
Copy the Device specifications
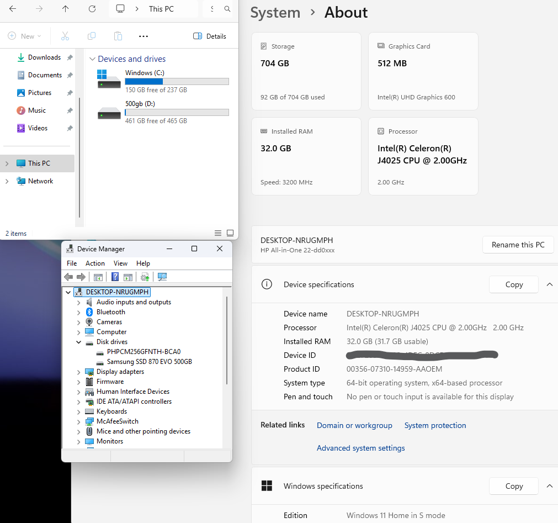(x=514, y=284)
